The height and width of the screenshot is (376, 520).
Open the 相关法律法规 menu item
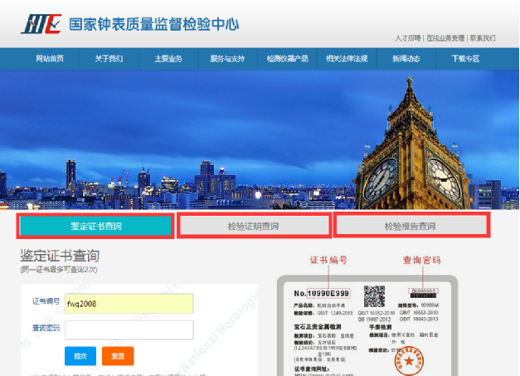pos(347,59)
